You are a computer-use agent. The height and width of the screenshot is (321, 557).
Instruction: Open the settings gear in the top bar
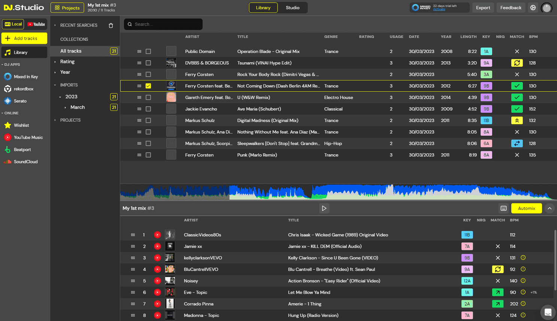(x=533, y=7)
